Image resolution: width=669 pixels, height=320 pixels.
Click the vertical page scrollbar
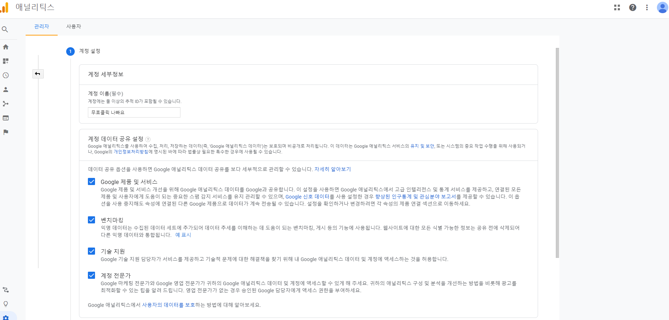[557, 153]
